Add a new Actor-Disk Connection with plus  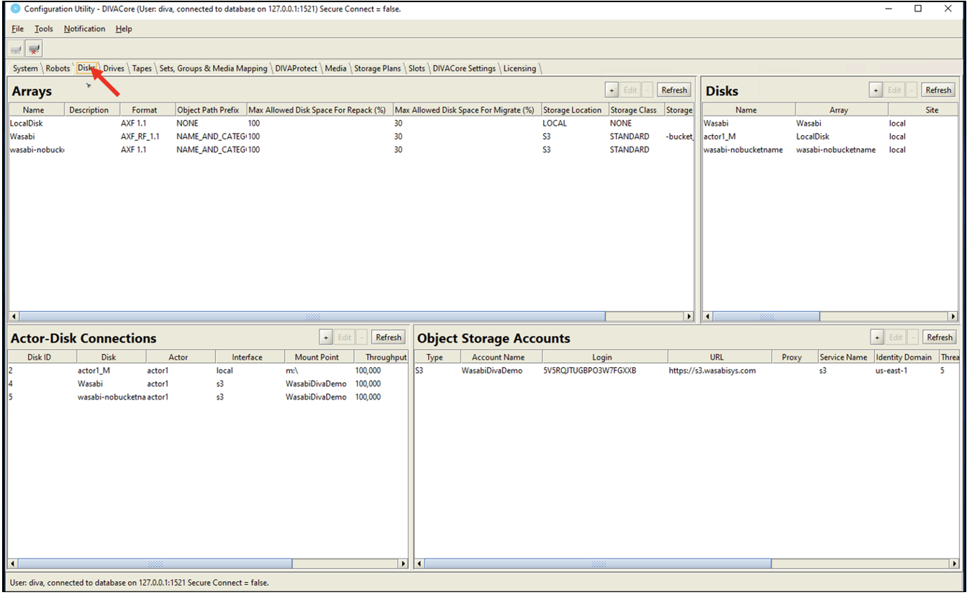[325, 337]
